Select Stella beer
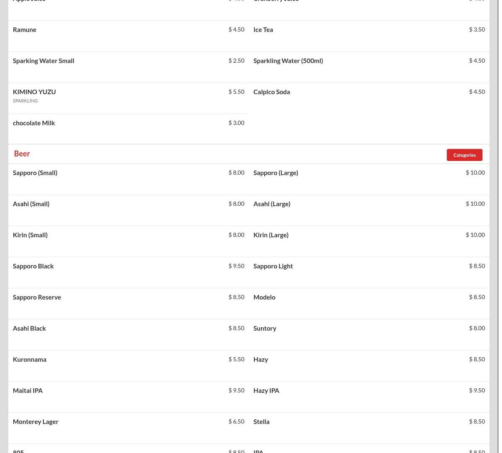 coord(261,421)
